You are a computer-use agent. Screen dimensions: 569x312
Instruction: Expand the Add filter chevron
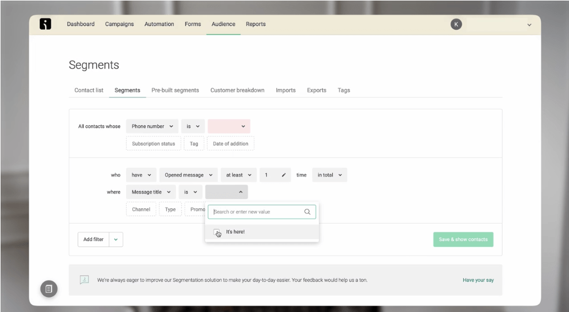pos(116,239)
